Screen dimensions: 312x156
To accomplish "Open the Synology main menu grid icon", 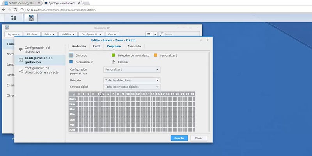I will point(14,18).
